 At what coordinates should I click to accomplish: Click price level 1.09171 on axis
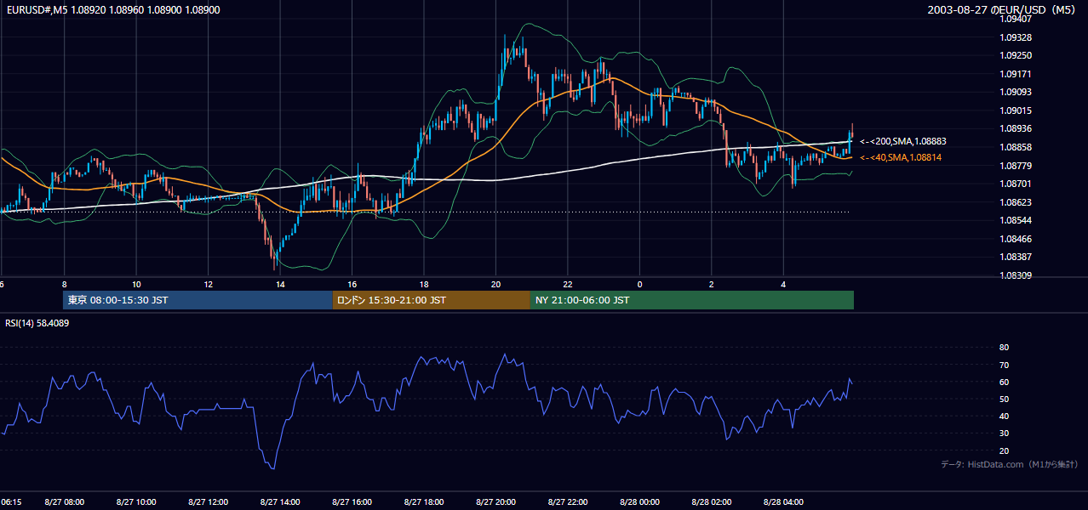coord(1015,74)
